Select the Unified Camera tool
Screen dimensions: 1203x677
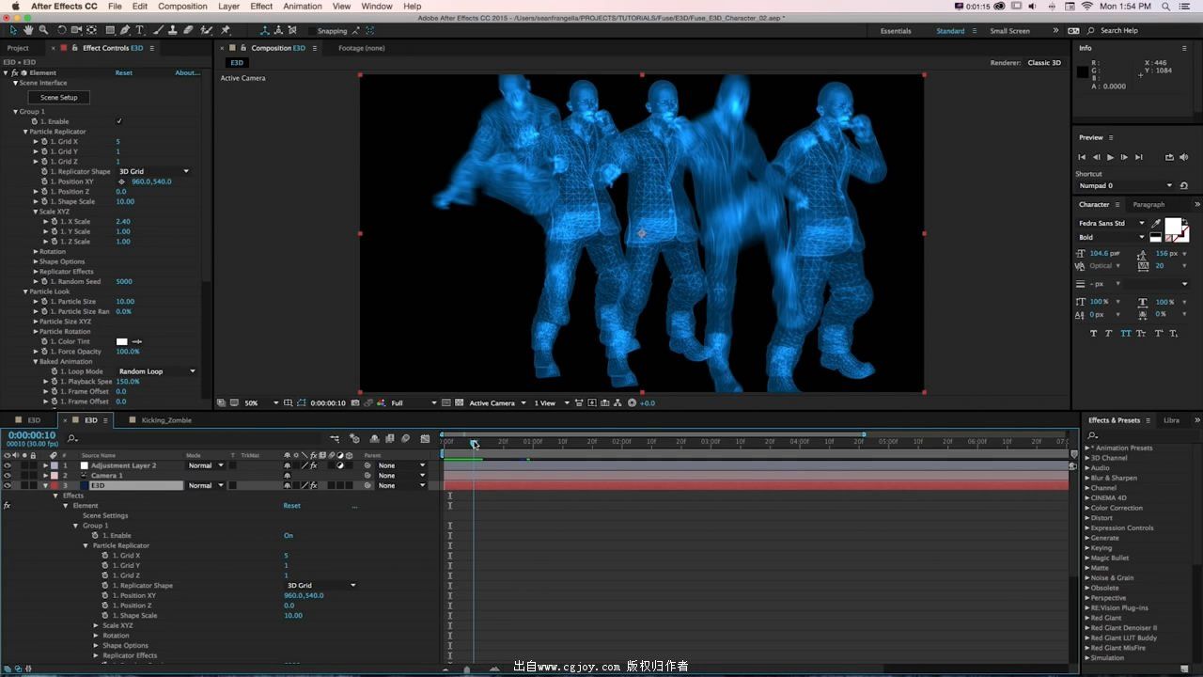tap(76, 30)
